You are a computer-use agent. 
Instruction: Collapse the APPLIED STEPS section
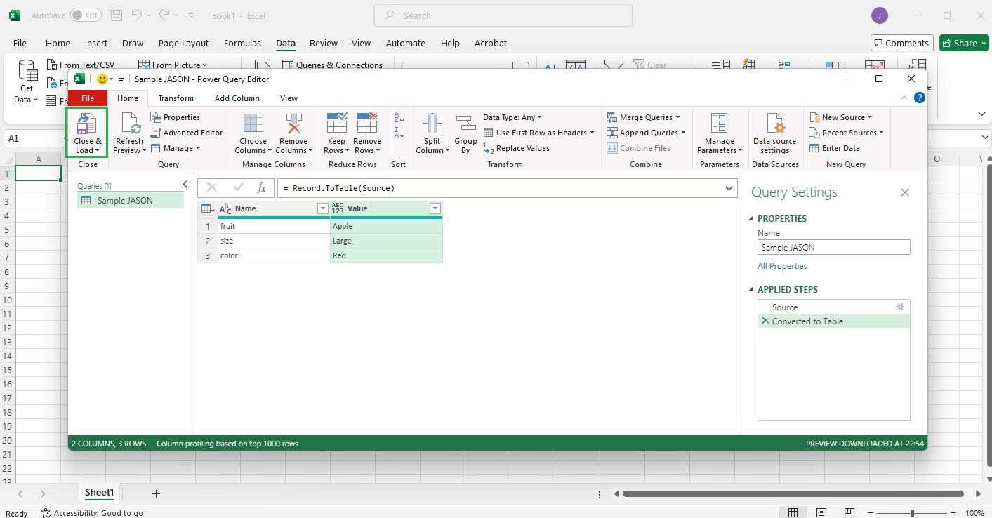coord(752,290)
